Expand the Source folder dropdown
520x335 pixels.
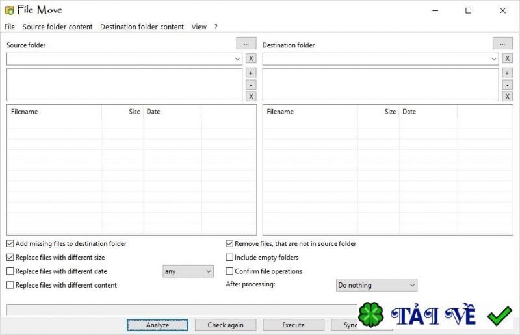(x=237, y=59)
